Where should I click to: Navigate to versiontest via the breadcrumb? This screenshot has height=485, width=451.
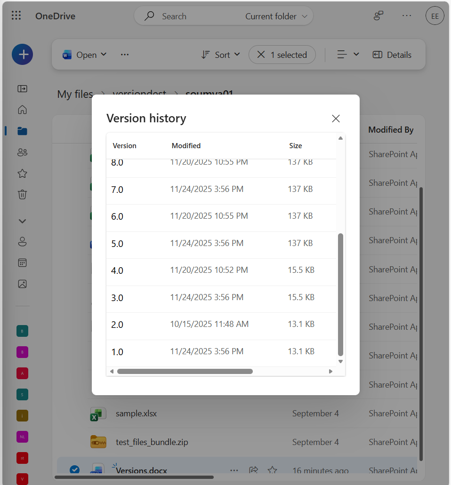[139, 94]
